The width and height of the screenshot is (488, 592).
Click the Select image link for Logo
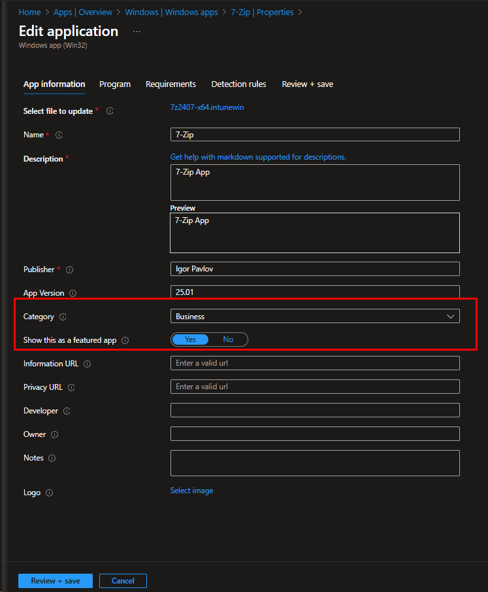tap(191, 491)
